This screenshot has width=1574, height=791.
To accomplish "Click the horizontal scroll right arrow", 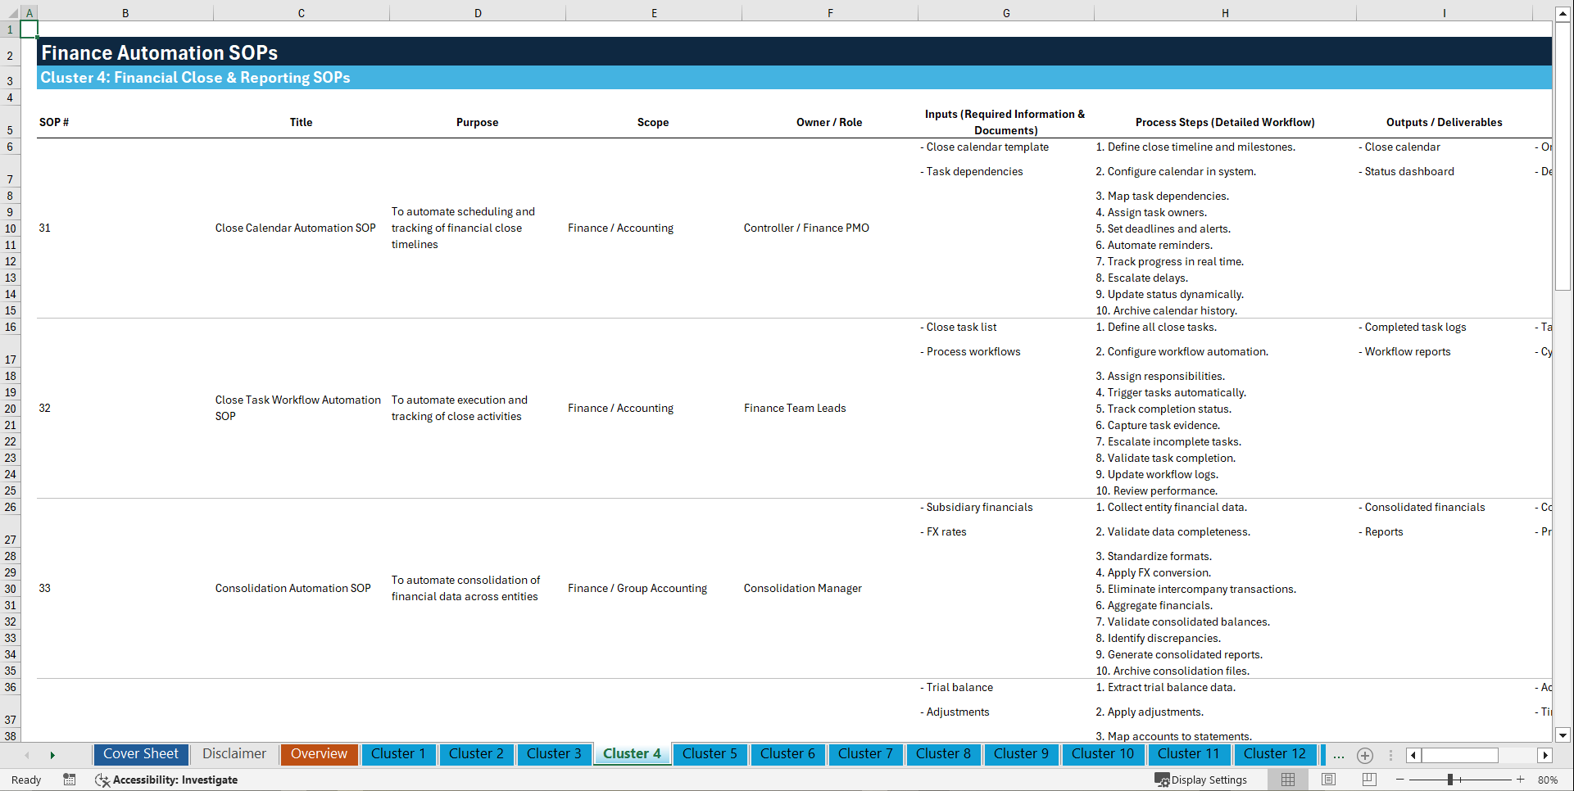I will pyautogui.click(x=1545, y=755).
